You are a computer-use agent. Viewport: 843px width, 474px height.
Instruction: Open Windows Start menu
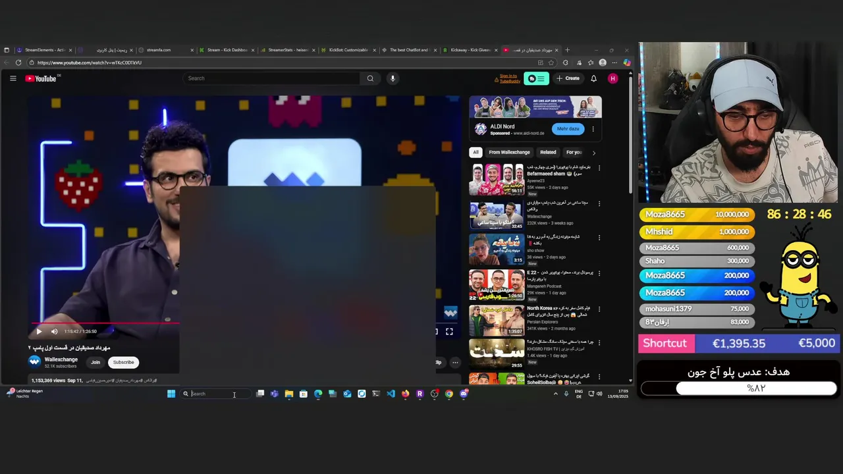click(171, 394)
